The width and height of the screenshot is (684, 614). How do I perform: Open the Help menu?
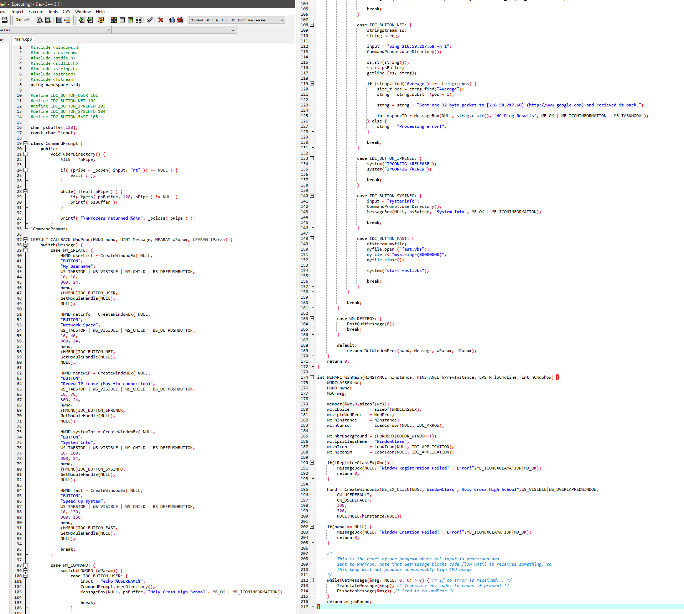(x=100, y=12)
